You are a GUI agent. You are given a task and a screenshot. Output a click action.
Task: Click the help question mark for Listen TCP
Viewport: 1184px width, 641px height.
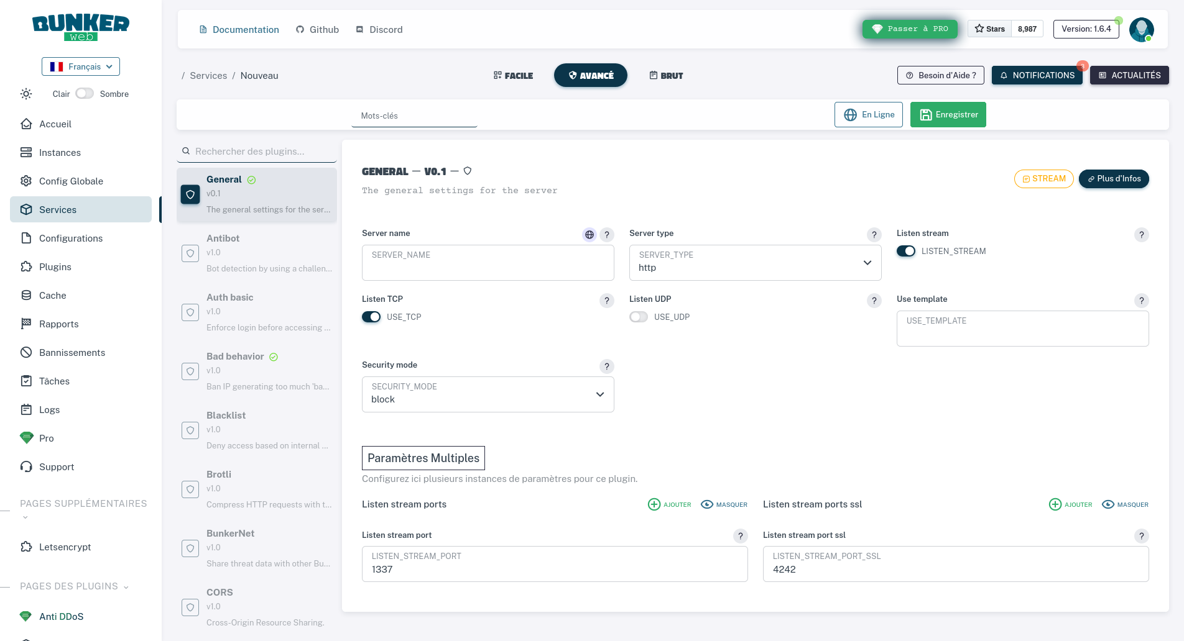click(x=606, y=301)
